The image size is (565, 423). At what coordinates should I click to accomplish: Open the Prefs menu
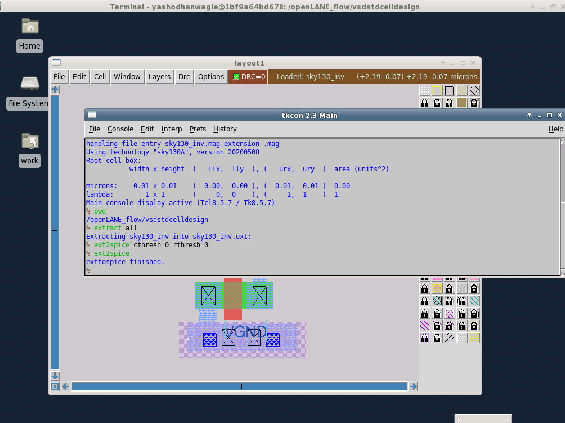pyautogui.click(x=197, y=129)
